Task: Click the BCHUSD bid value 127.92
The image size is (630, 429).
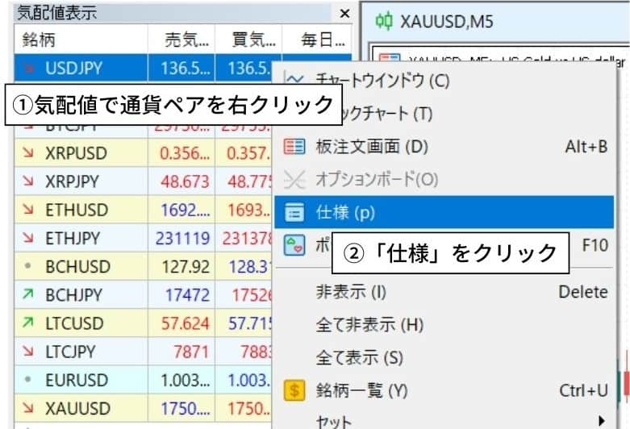Action: [x=186, y=267]
